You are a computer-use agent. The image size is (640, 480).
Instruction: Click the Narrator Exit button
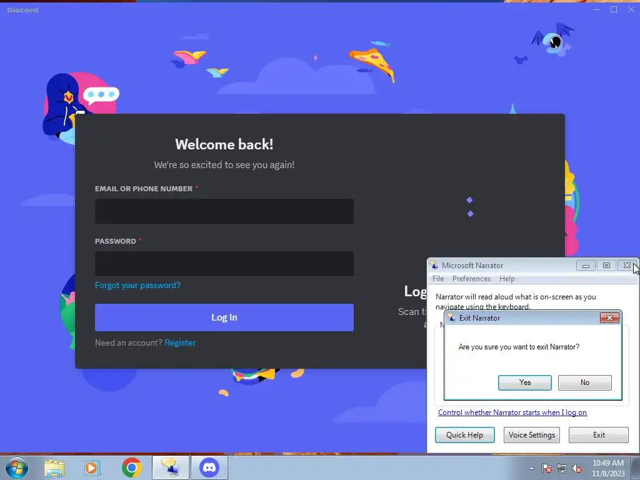[599, 435]
